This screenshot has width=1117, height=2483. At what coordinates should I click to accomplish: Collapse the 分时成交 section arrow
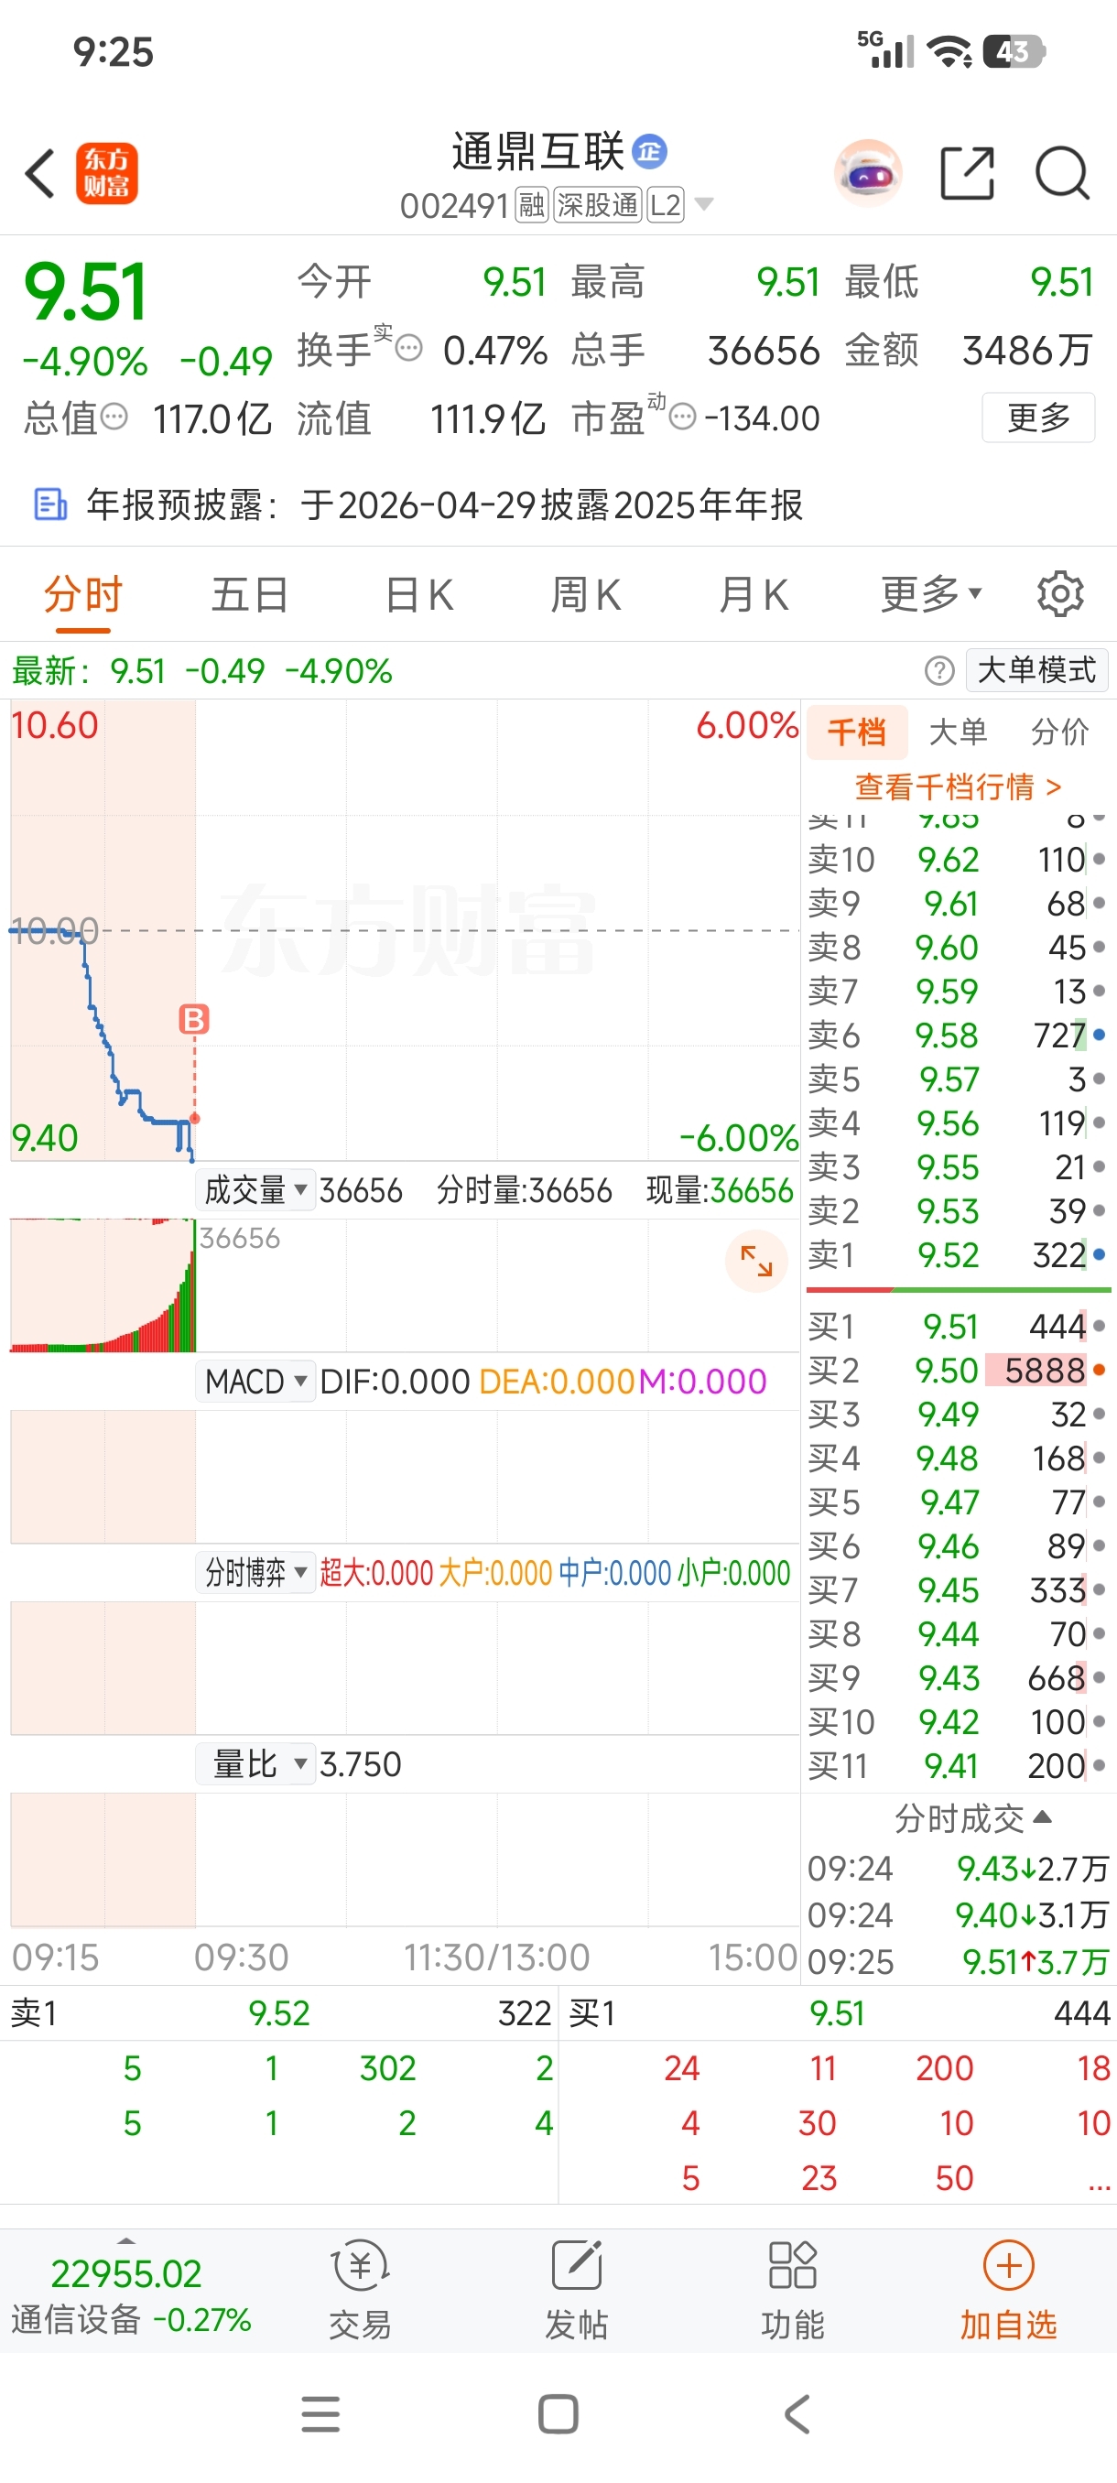click(x=1041, y=1817)
